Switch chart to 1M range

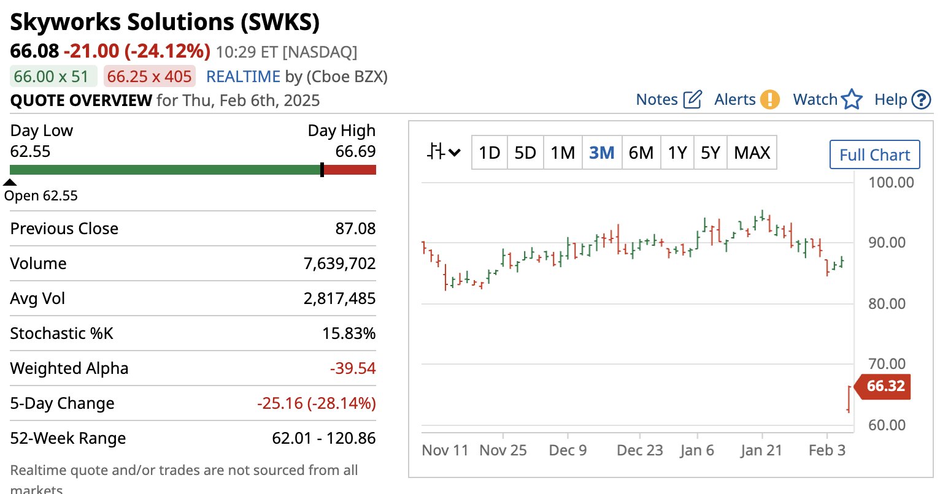[563, 152]
